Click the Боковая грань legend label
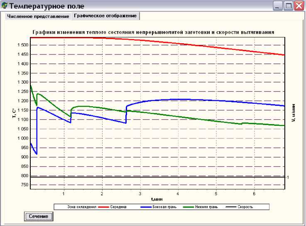 (x=164, y=207)
